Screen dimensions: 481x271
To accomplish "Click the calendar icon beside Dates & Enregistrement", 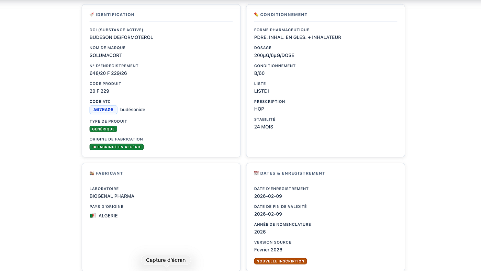I will coord(256,173).
